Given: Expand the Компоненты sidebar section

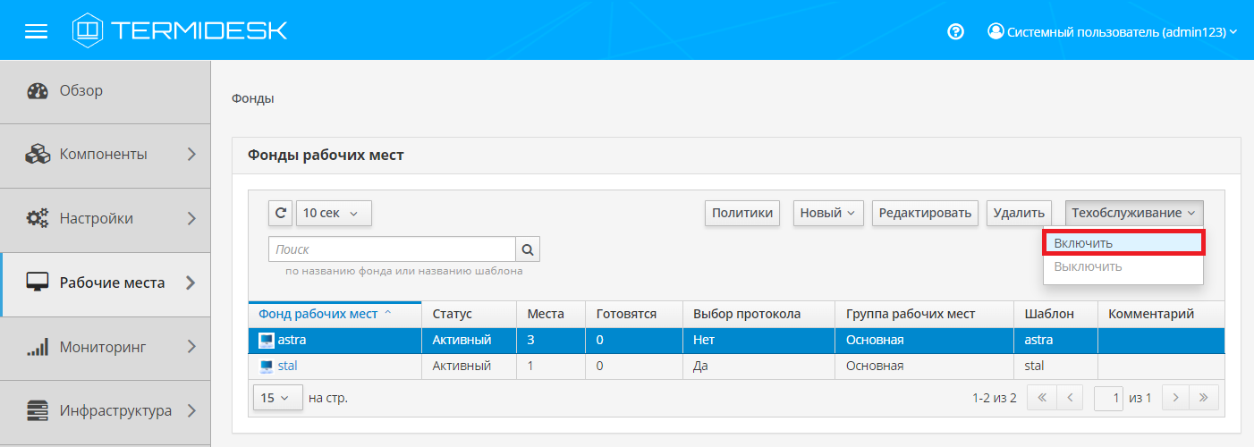Looking at the screenshot, I should tap(105, 155).
